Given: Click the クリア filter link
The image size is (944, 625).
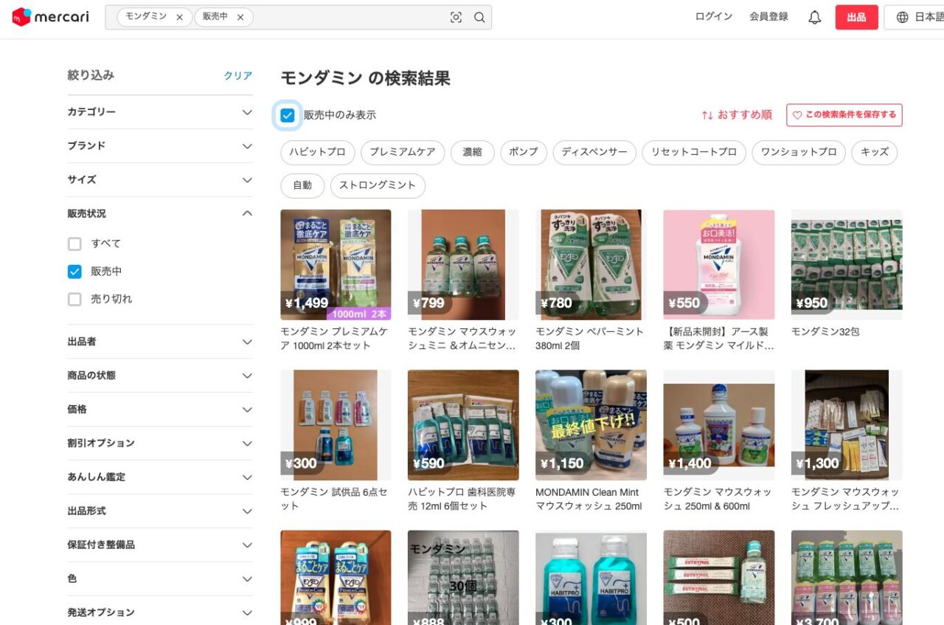Looking at the screenshot, I should click(x=237, y=76).
